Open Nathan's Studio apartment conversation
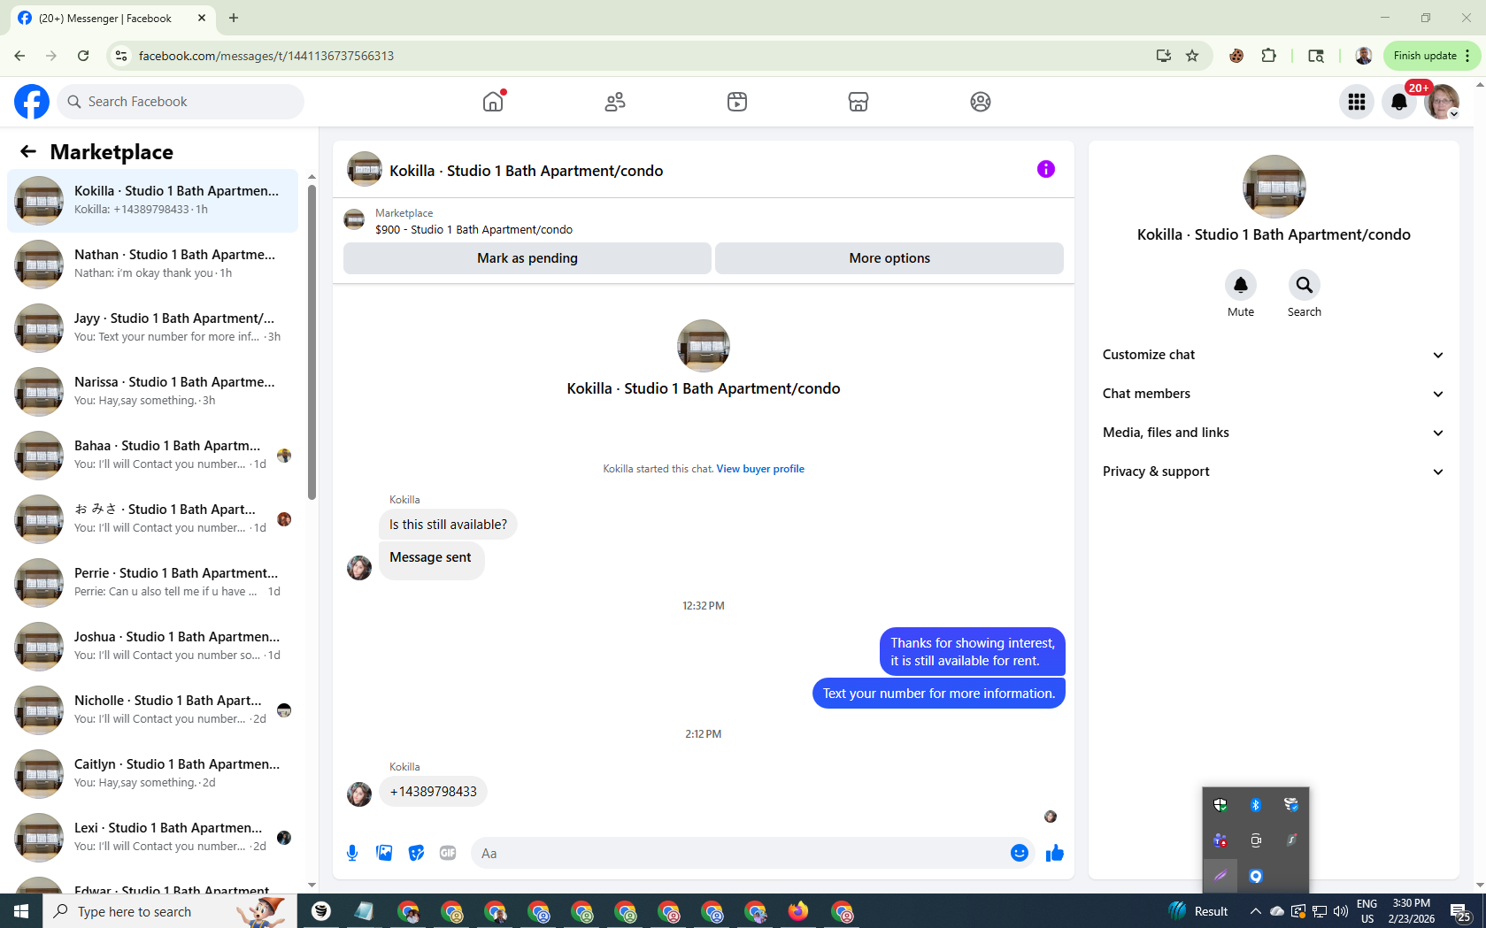The height and width of the screenshot is (928, 1486). [x=152, y=265]
